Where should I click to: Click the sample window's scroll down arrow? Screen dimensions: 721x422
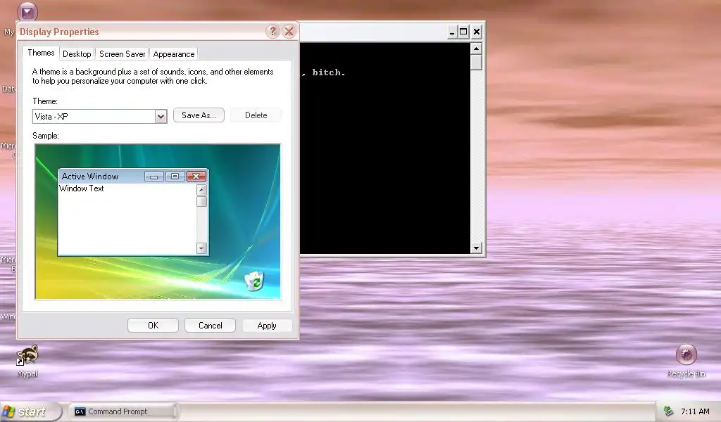point(201,248)
